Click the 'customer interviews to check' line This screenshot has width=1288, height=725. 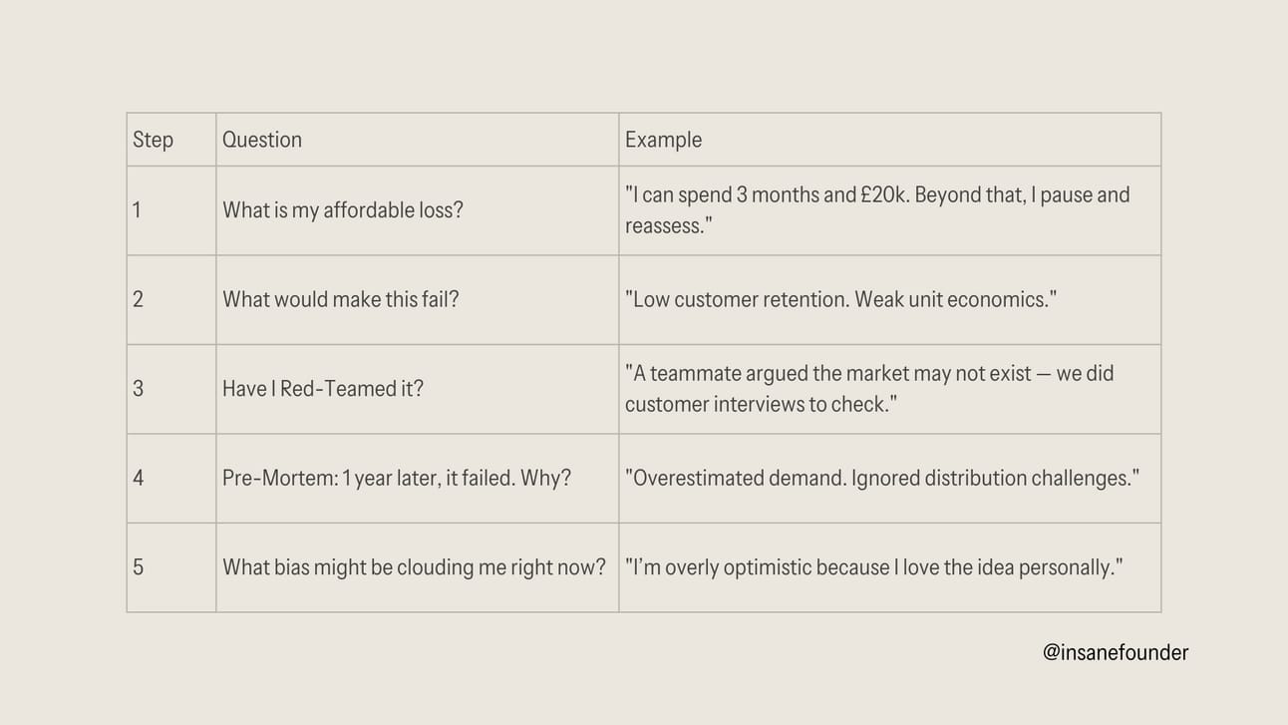(x=762, y=404)
